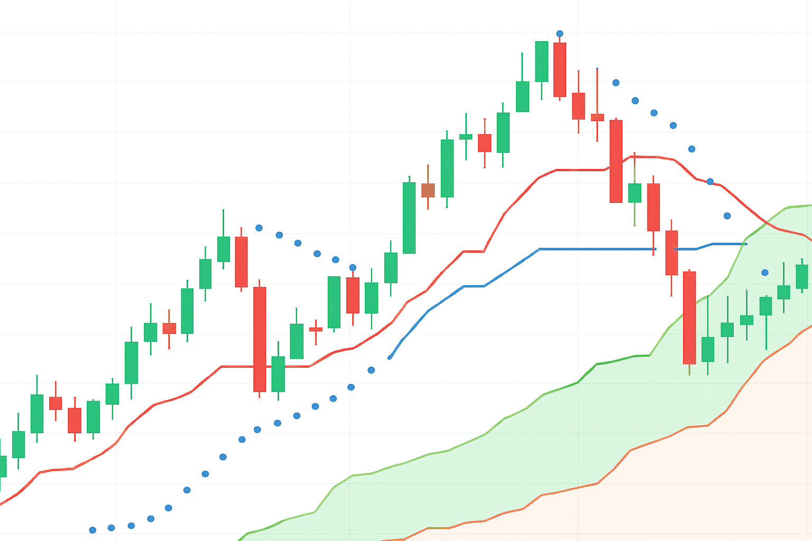
Task: Click the topmost blue dot above the peak candle
Action: point(560,34)
